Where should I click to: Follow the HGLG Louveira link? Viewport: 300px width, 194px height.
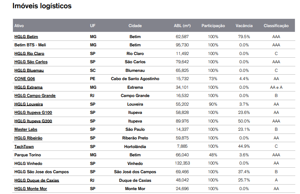point(29,104)
